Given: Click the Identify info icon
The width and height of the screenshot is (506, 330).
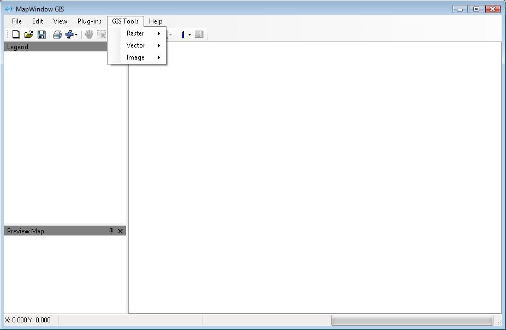Looking at the screenshot, I should [183, 34].
